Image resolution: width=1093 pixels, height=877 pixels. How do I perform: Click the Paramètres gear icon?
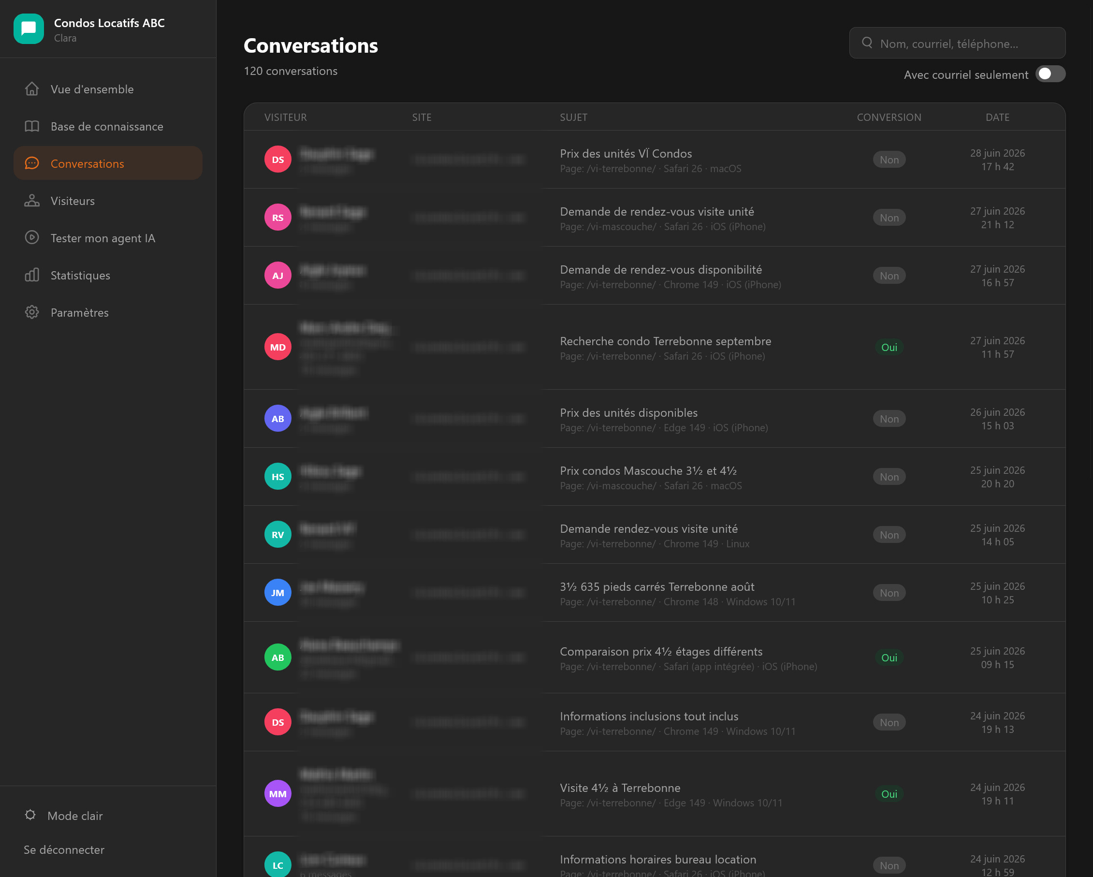(x=32, y=312)
